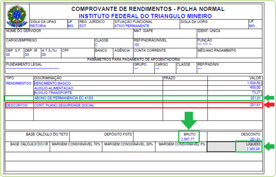Click the "CONTA CORRENTE" field label

coord(150,50)
